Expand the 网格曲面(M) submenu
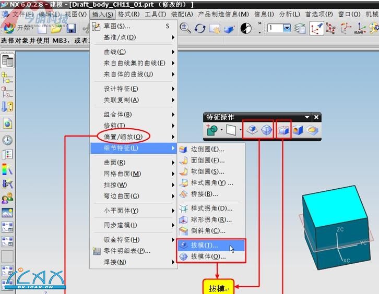 [134, 174]
